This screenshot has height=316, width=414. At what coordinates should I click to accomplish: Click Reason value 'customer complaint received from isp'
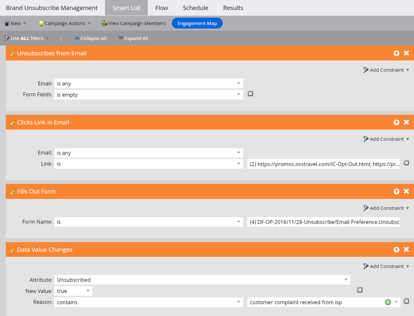pyautogui.click(x=296, y=302)
